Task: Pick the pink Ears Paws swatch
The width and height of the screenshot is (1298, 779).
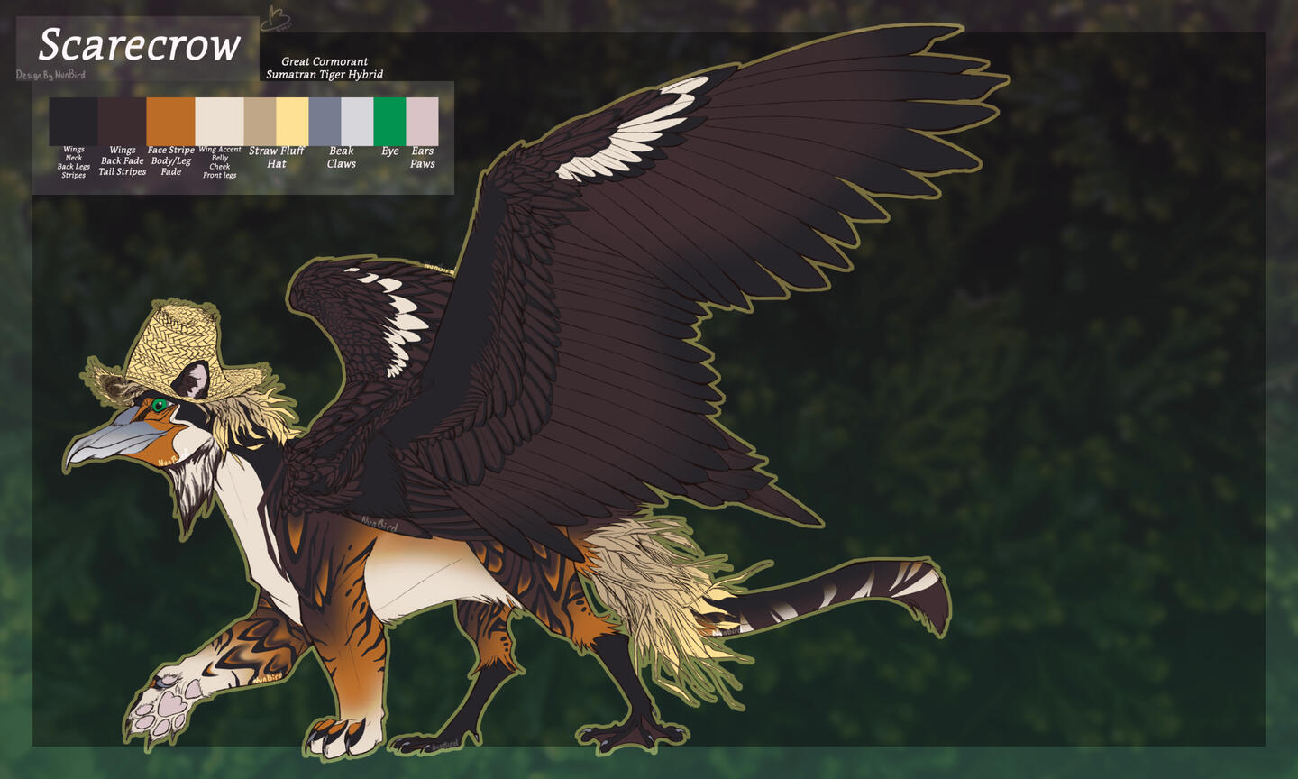Action: 422,121
